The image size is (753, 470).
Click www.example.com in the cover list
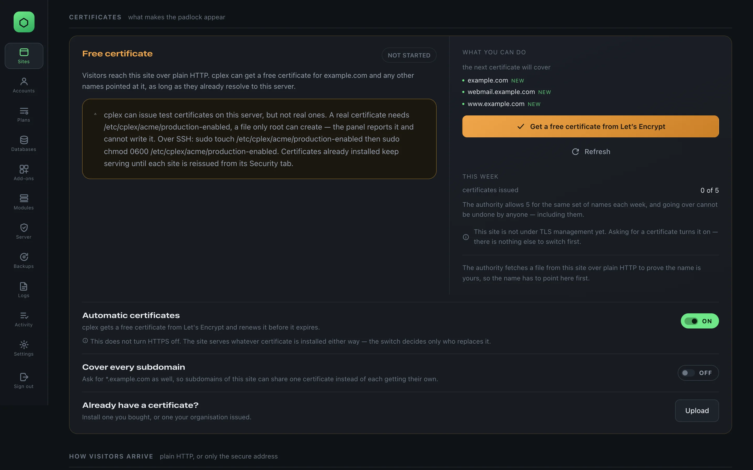click(x=496, y=104)
